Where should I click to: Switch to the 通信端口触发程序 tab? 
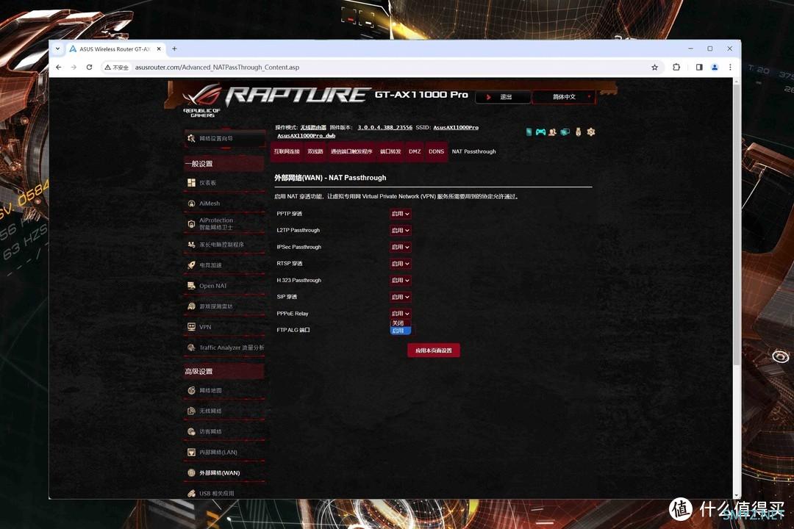[x=351, y=151]
